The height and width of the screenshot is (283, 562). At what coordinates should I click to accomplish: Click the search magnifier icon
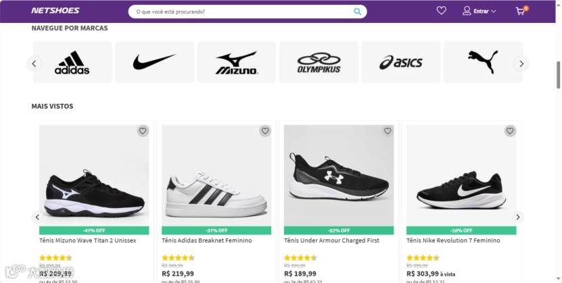tap(358, 11)
